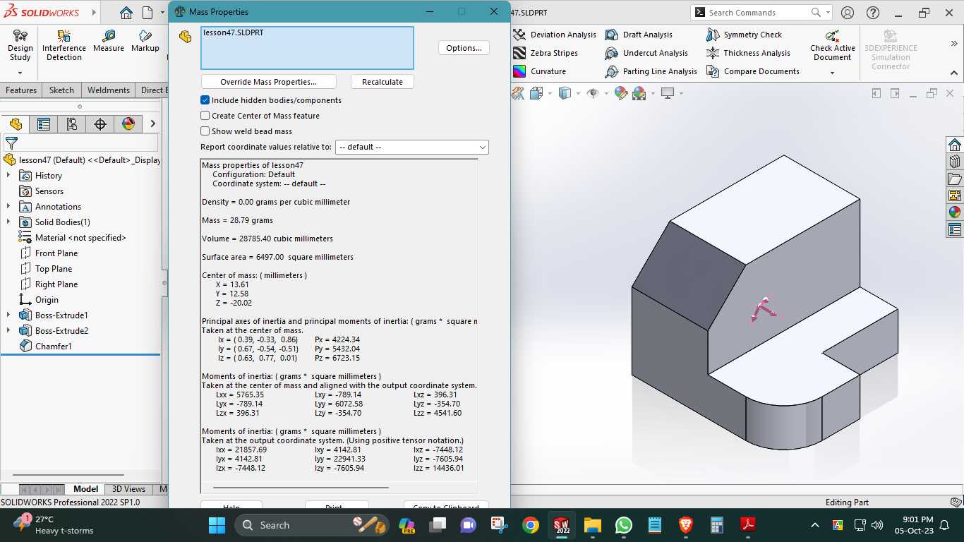The height and width of the screenshot is (542, 964).
Task: Expand the Boss-Extrude1 feature
Action: 8,315
